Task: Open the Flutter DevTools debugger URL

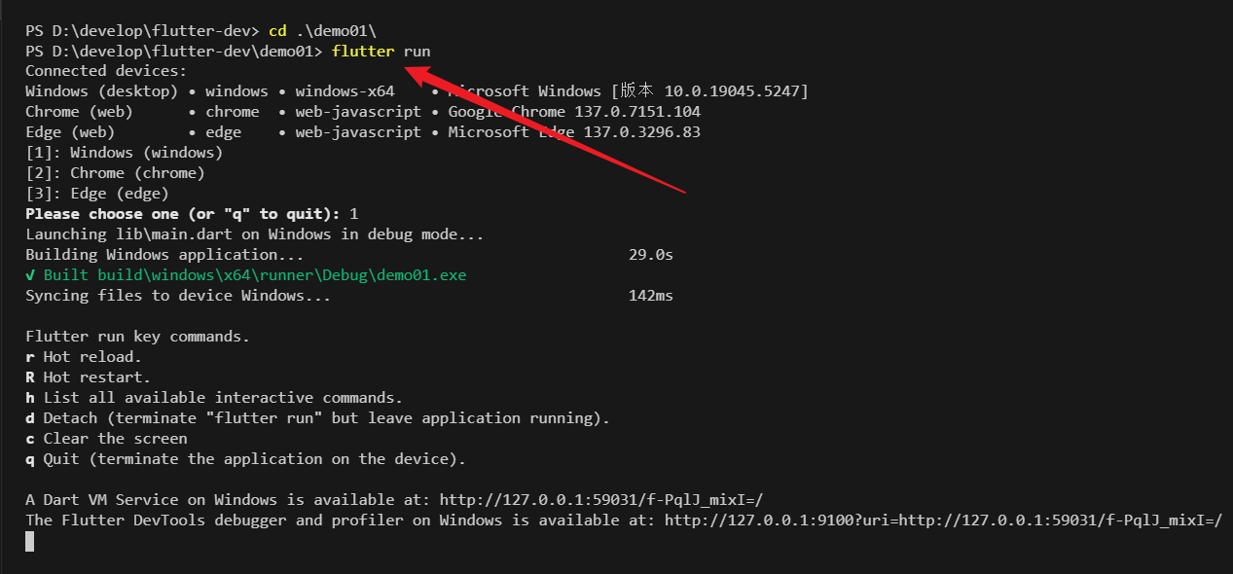Action: 943,520
